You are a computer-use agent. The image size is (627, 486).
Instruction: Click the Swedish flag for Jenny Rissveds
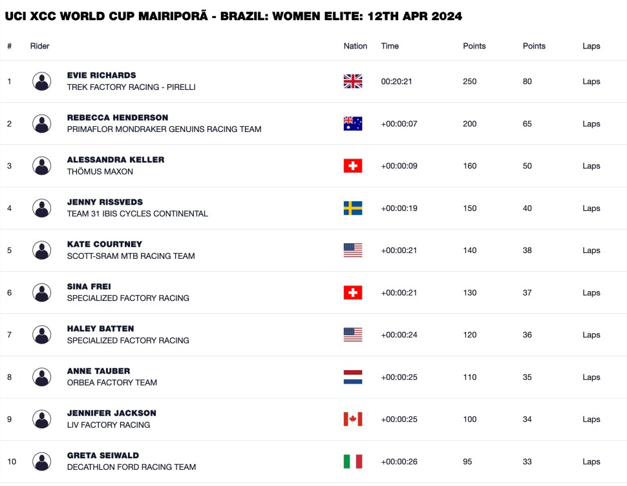click(x=353, y=208)
